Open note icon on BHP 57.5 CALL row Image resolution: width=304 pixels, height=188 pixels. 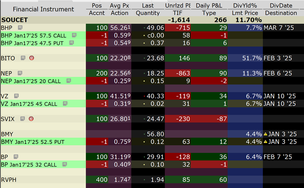pos(74,35)
